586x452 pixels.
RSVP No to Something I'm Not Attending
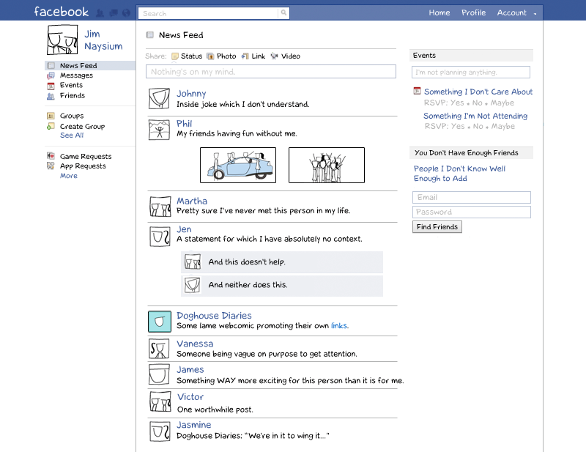tap(478, 126)
